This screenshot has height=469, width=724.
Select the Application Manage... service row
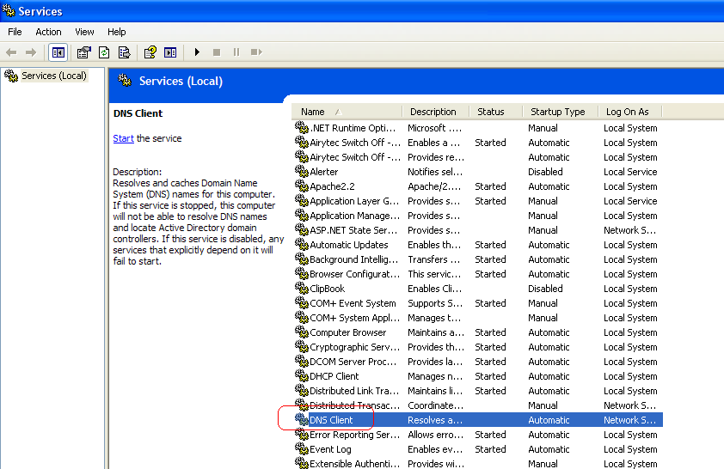click(x=478, y=216)
